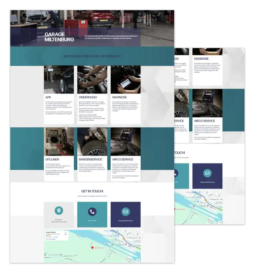The width and height of the screenshot is (256, 272).
Task: Click the Bandenservice tire photo
Action: pos(92,142)
